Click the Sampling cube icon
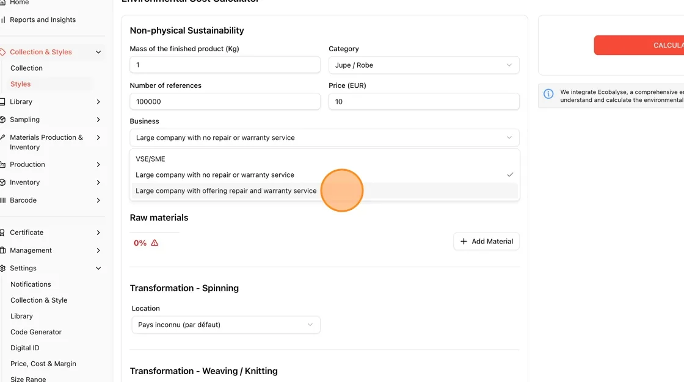The image size is (684, 382). point(2,120)
